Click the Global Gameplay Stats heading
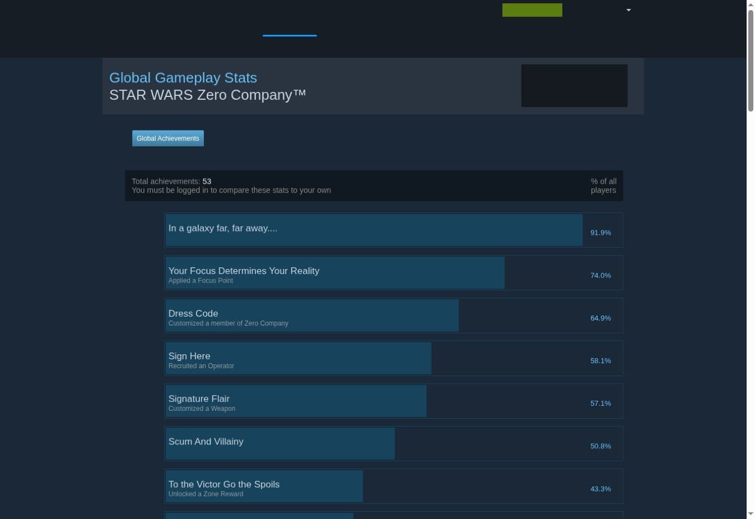Viewport: 755px width, 519px height. 183,78
